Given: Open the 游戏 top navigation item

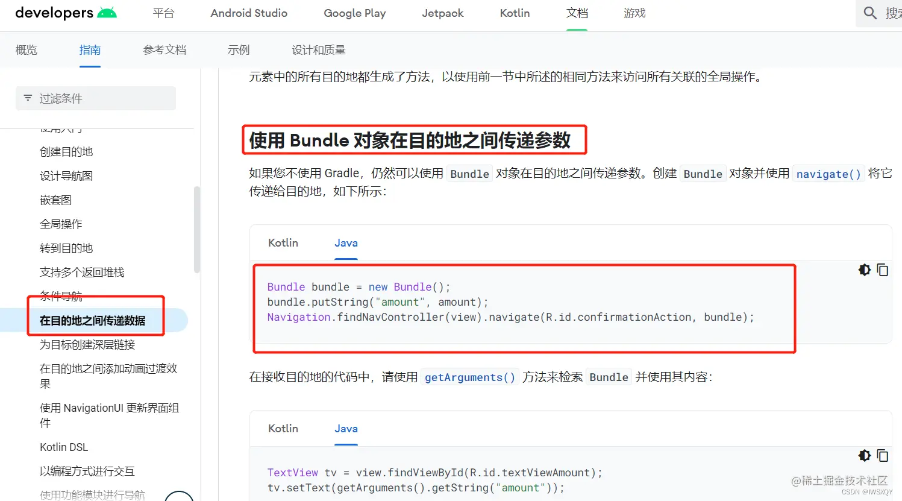Looking at the screenshot, I should pos(634,13).
